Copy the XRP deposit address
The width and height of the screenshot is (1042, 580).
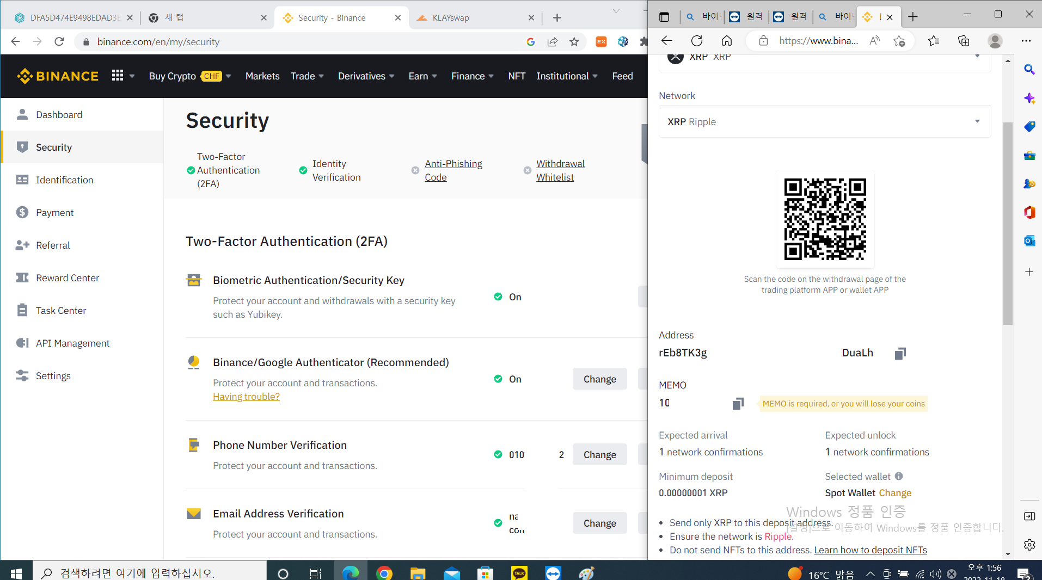pyautogui.click(x=900, y=354)
